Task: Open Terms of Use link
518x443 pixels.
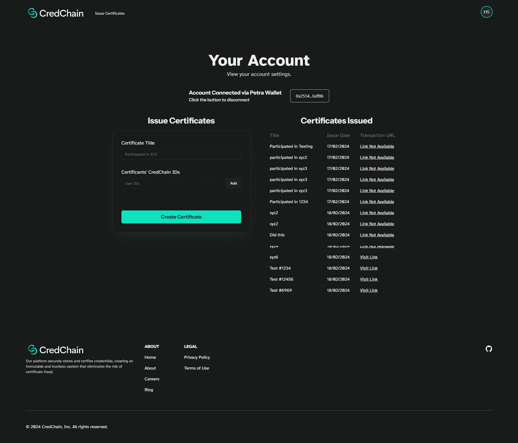Action: point(196,368)
